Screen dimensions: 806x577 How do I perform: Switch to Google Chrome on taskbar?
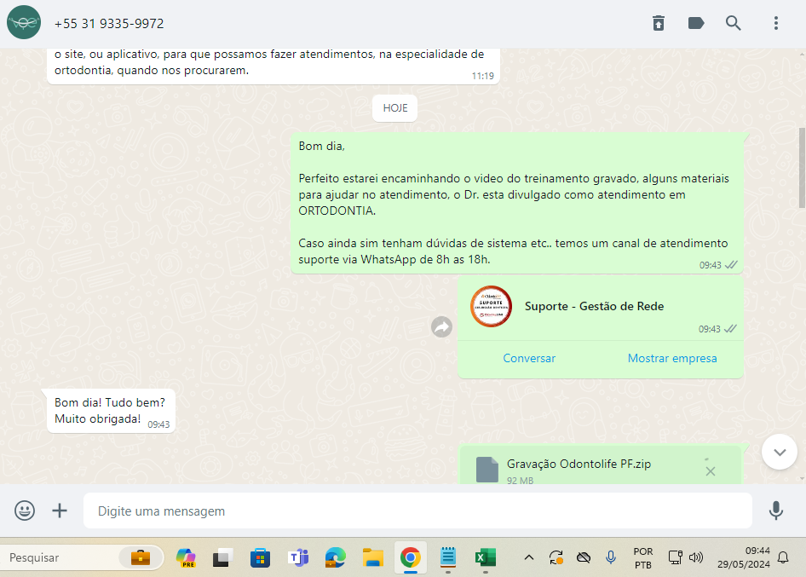410,558
